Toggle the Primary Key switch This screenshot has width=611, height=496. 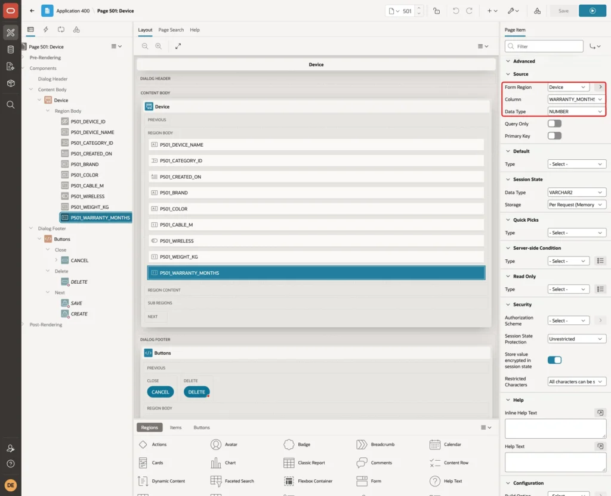[554, 136]
